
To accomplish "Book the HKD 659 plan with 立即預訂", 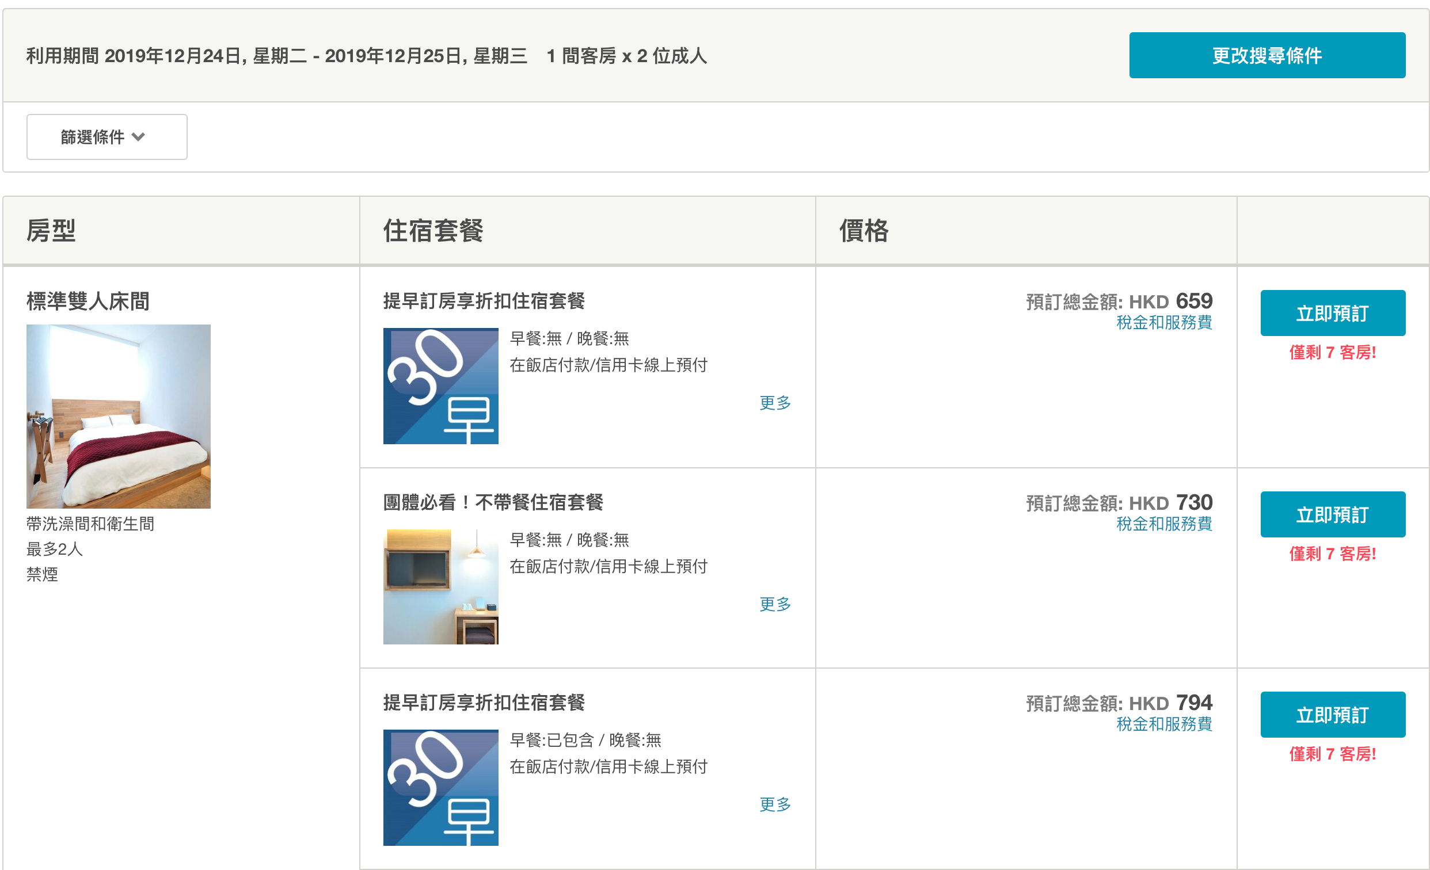I will 1333,313.
